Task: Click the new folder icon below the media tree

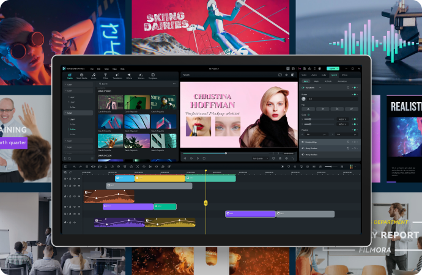Action: [65, 158]
